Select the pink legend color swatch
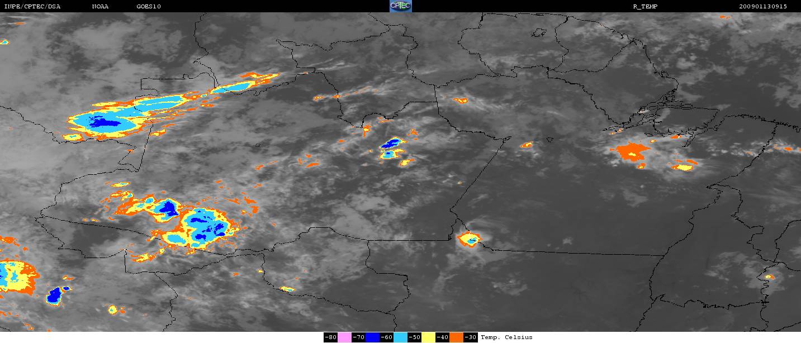 [x=344, y=337]
